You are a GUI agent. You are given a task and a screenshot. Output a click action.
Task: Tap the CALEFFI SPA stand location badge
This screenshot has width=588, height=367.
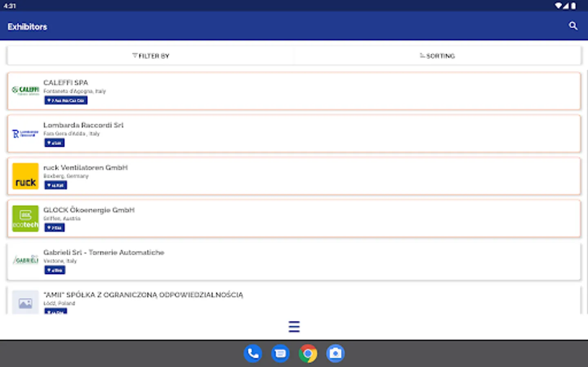66,100
